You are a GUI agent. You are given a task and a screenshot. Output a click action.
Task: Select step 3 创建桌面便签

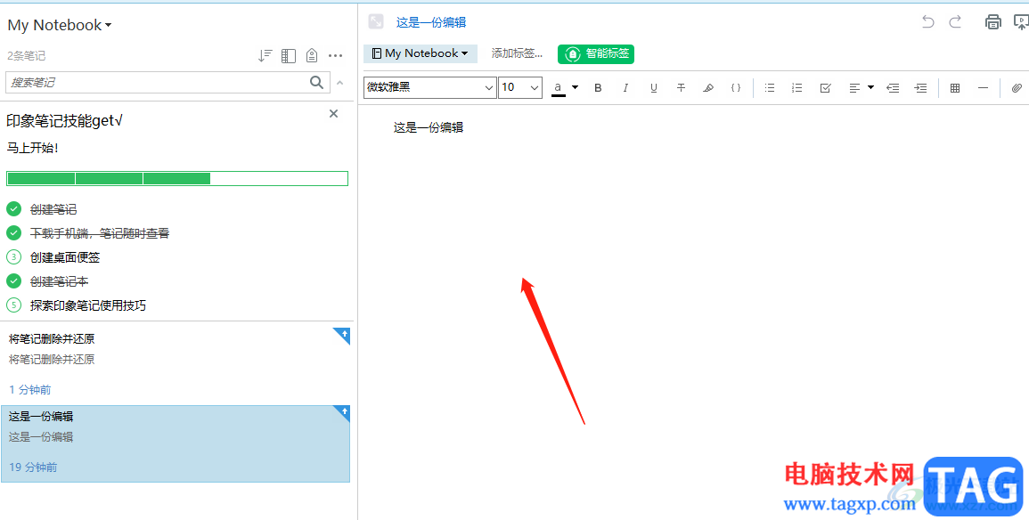coord(65,257)
